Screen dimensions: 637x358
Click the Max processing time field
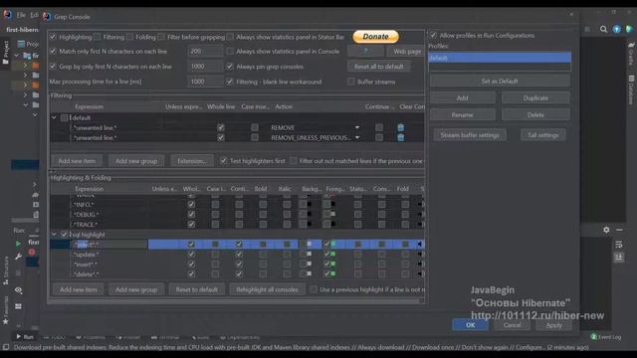pos(205,82)
